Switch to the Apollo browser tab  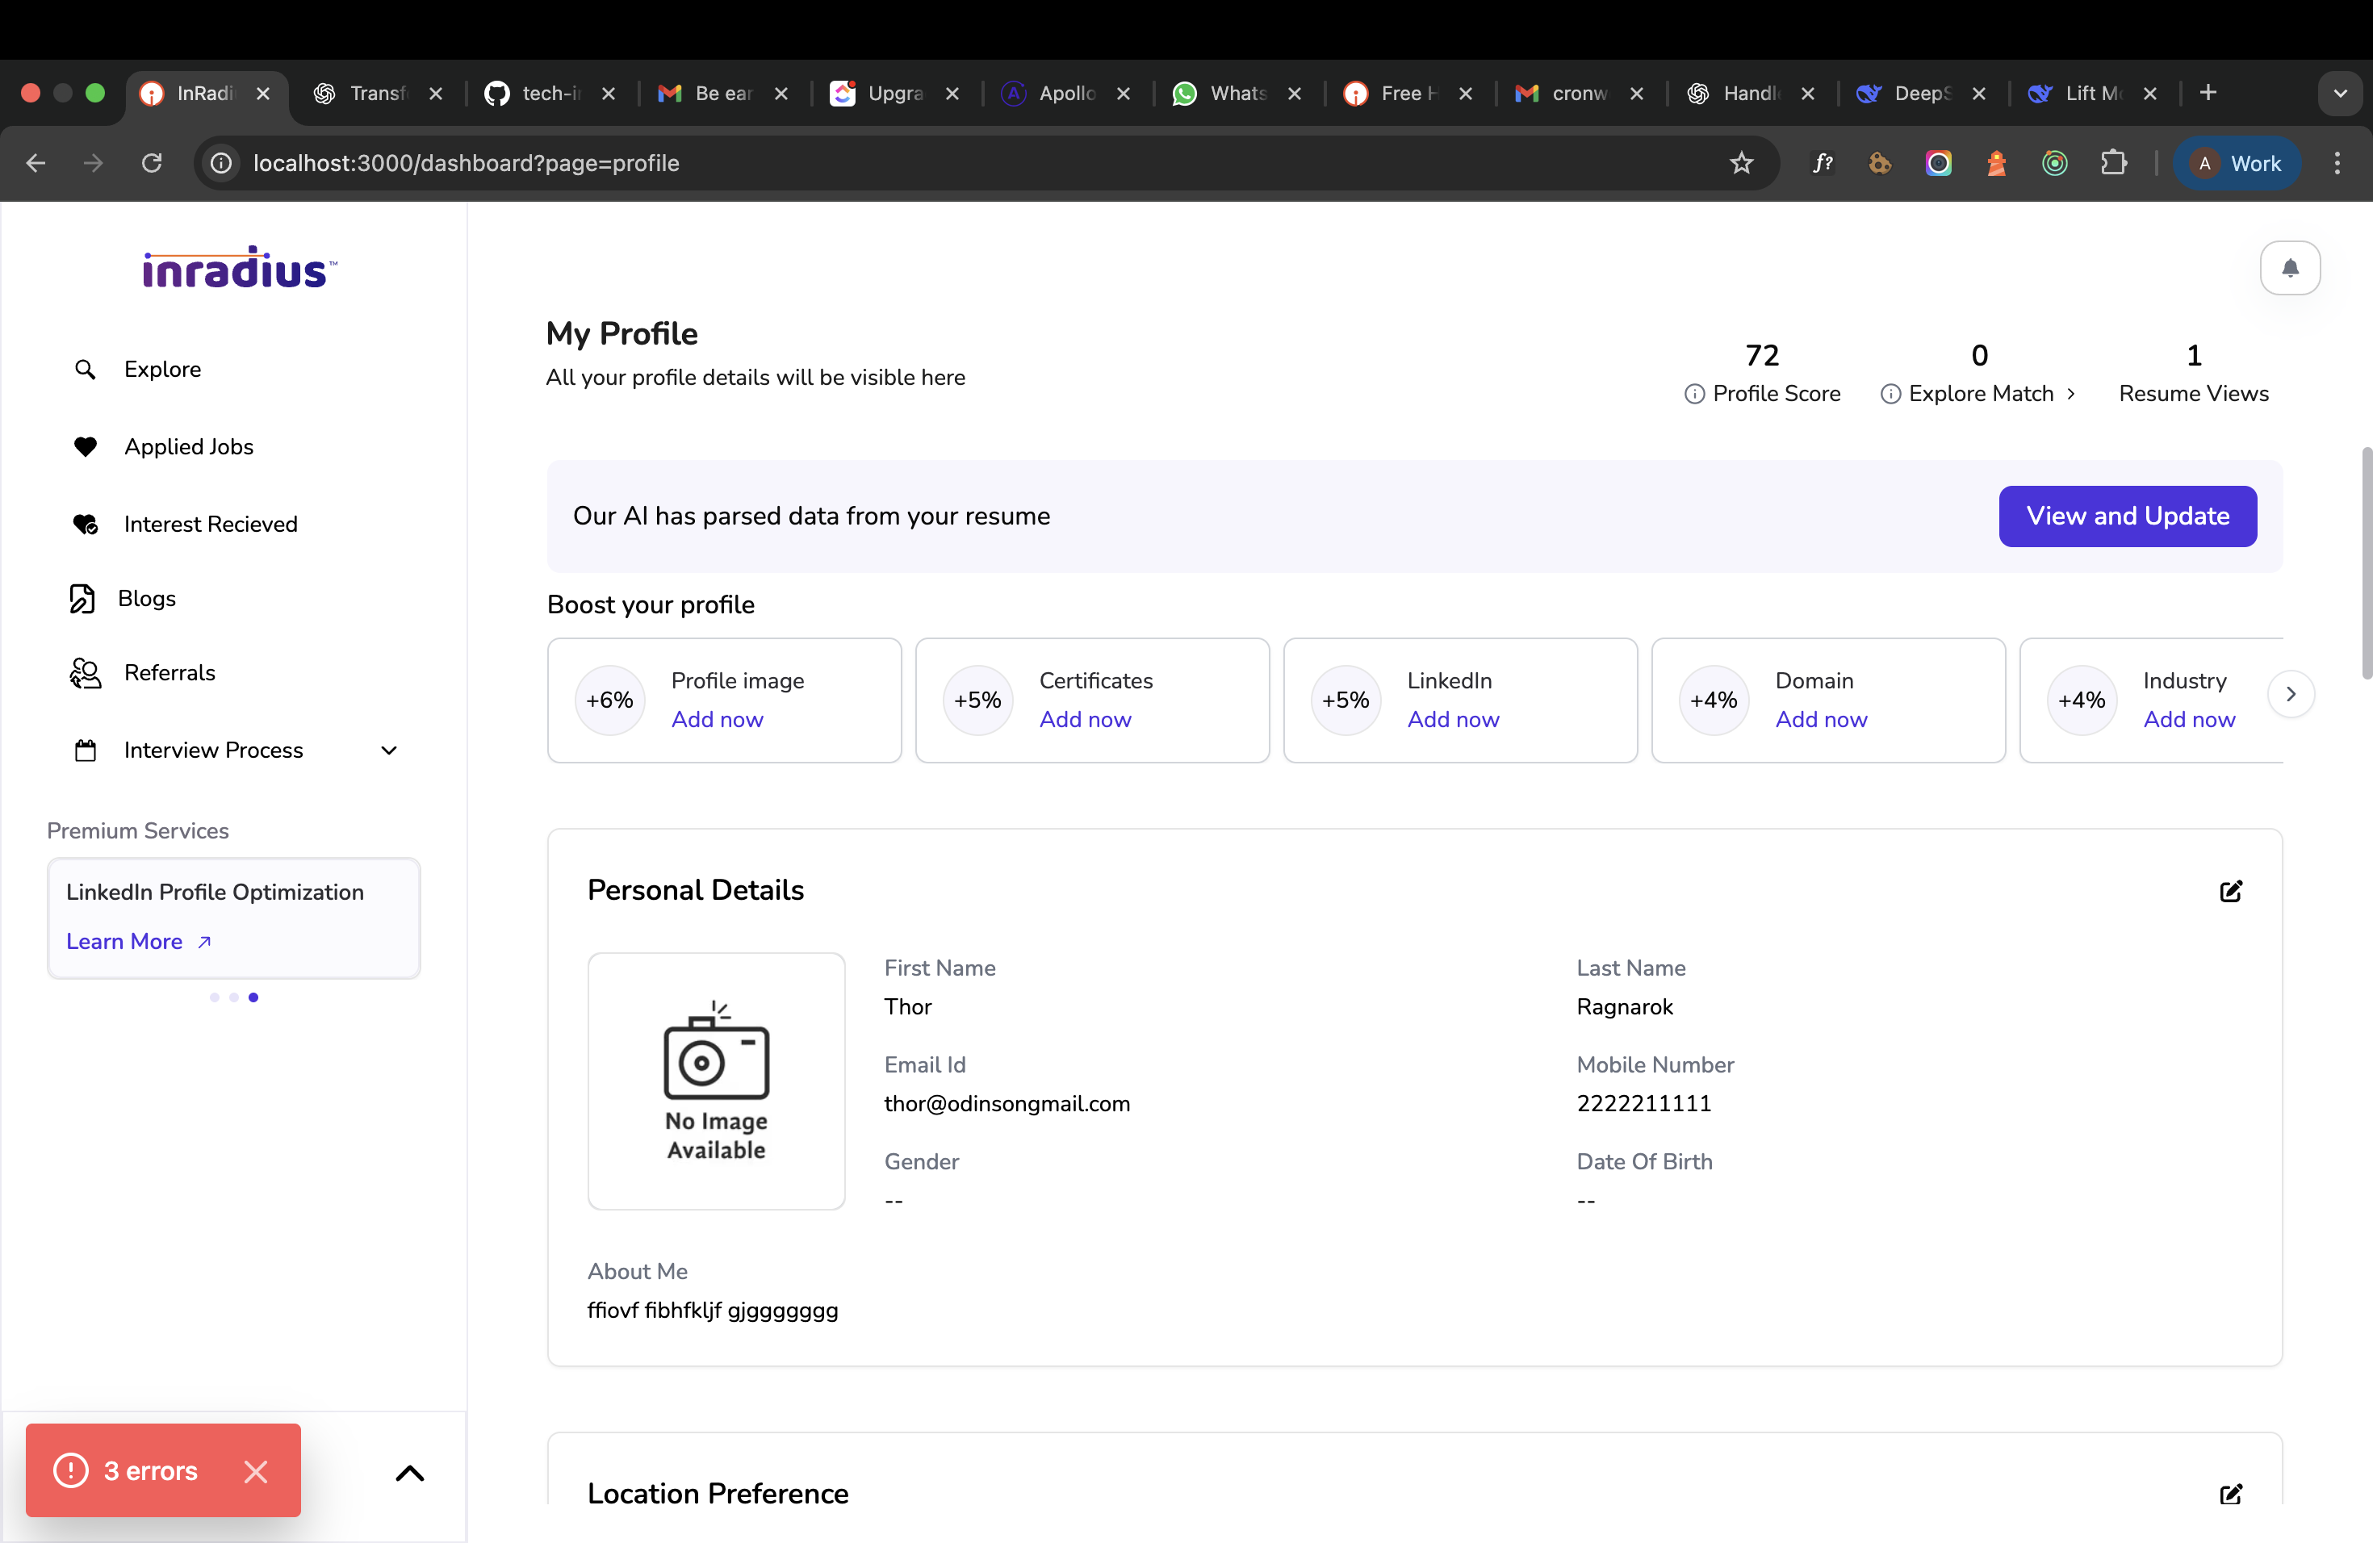point(1066,94)
